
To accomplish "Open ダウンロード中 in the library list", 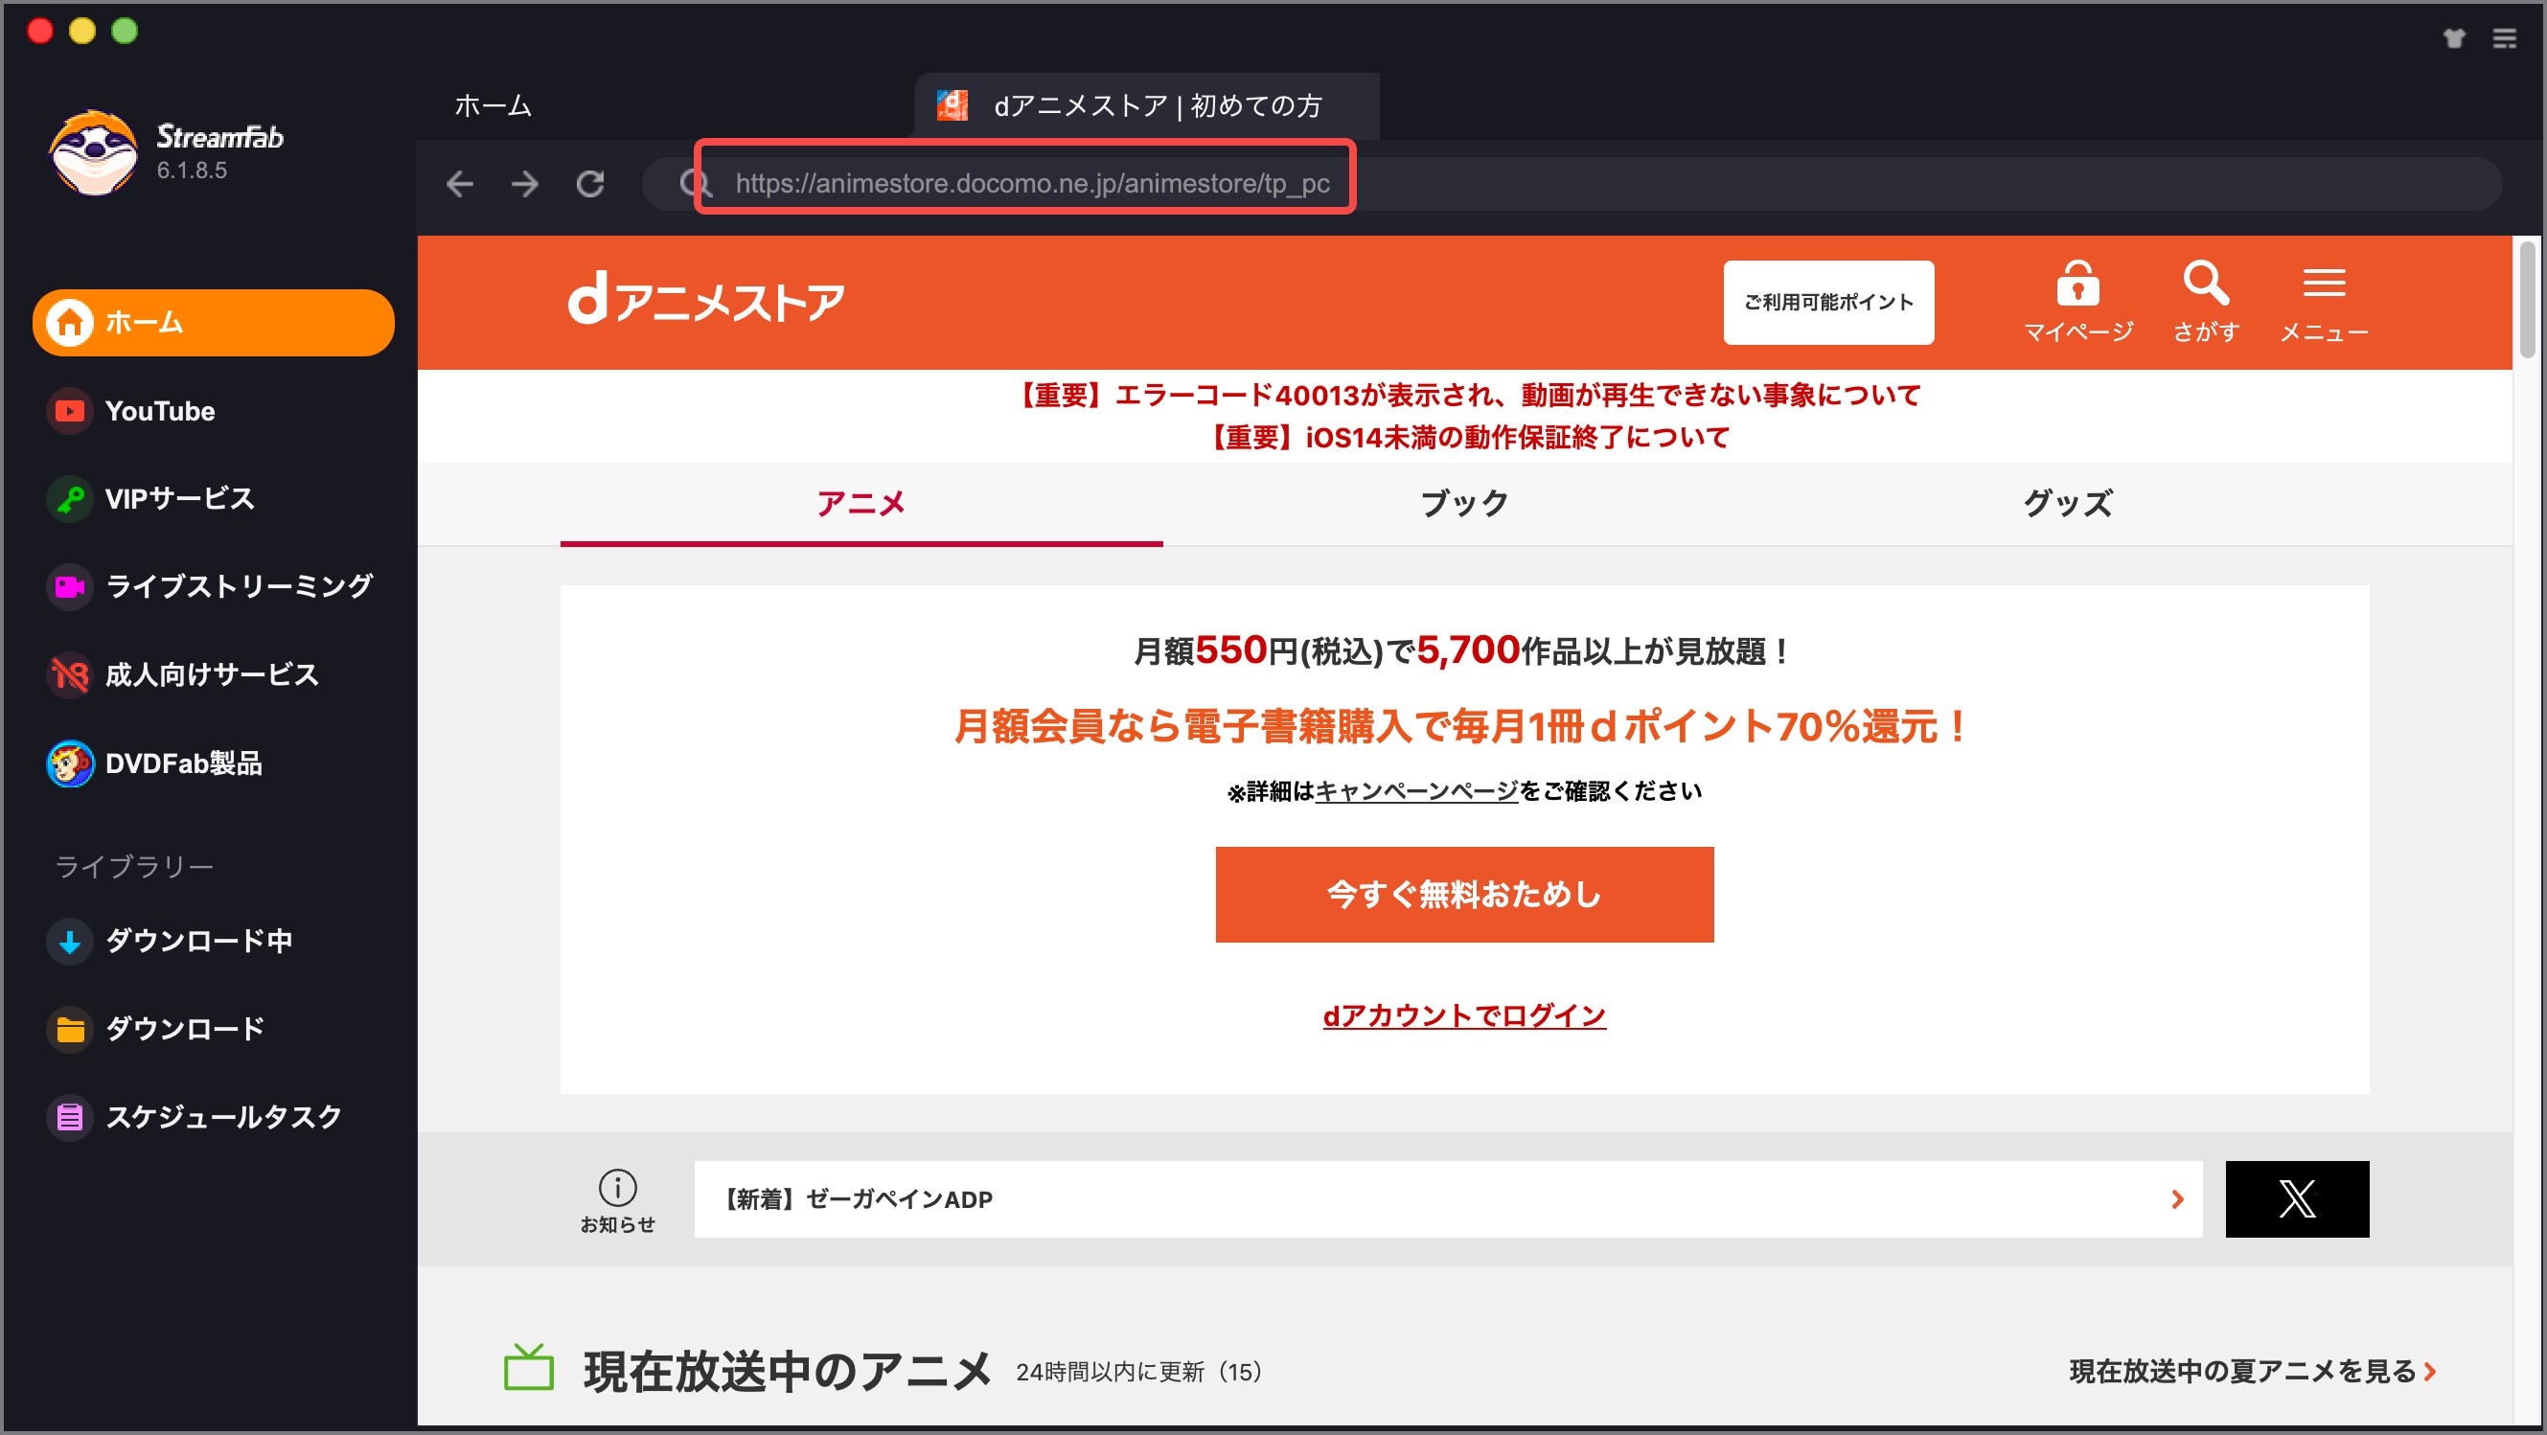I will point(169,941).
